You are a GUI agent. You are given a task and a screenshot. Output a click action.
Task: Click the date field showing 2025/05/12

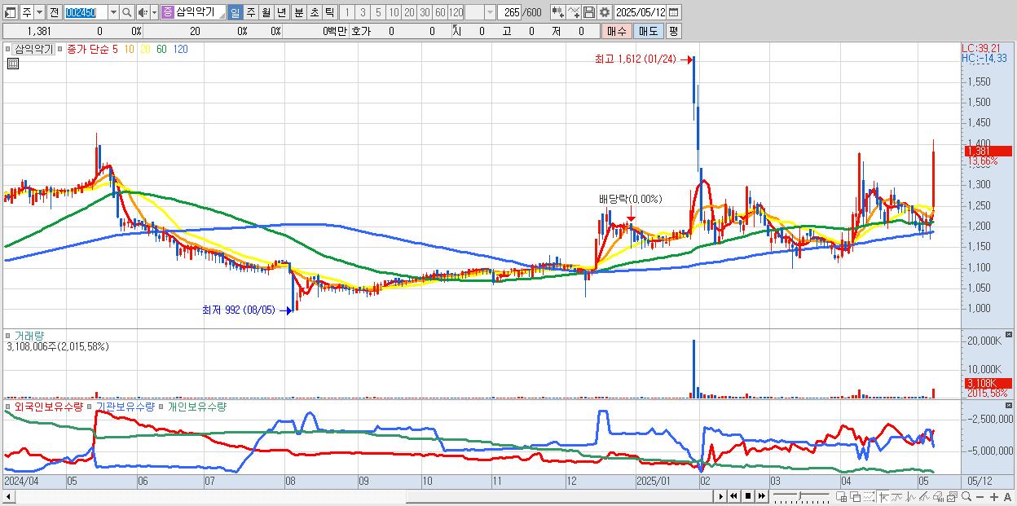point(641,12)
